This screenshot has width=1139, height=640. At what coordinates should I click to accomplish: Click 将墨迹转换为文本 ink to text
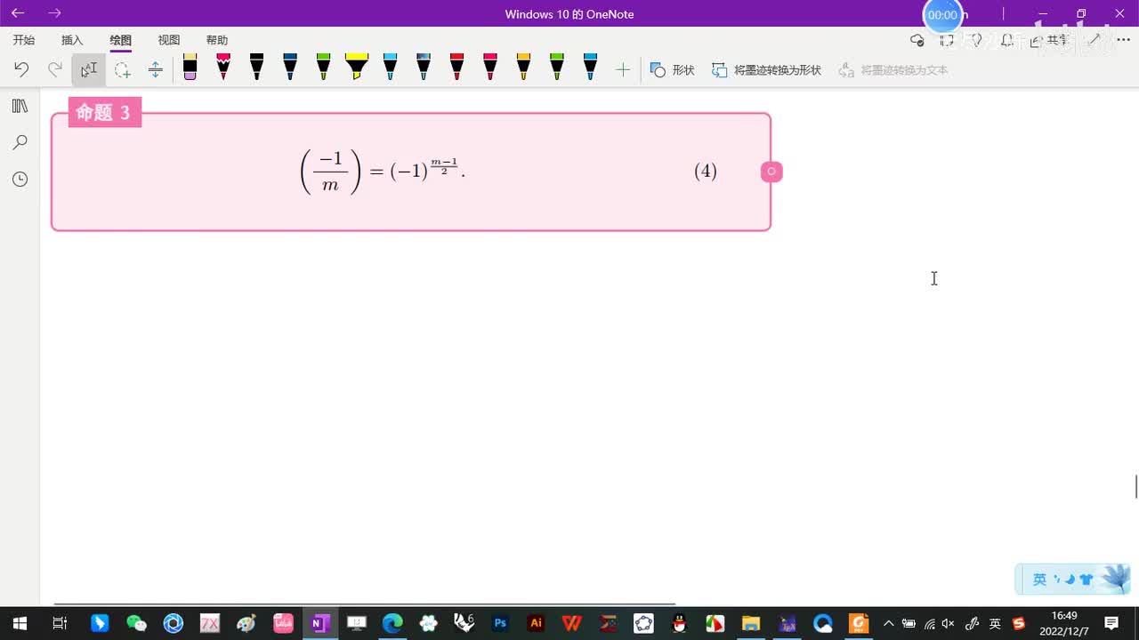coord(893,69)
